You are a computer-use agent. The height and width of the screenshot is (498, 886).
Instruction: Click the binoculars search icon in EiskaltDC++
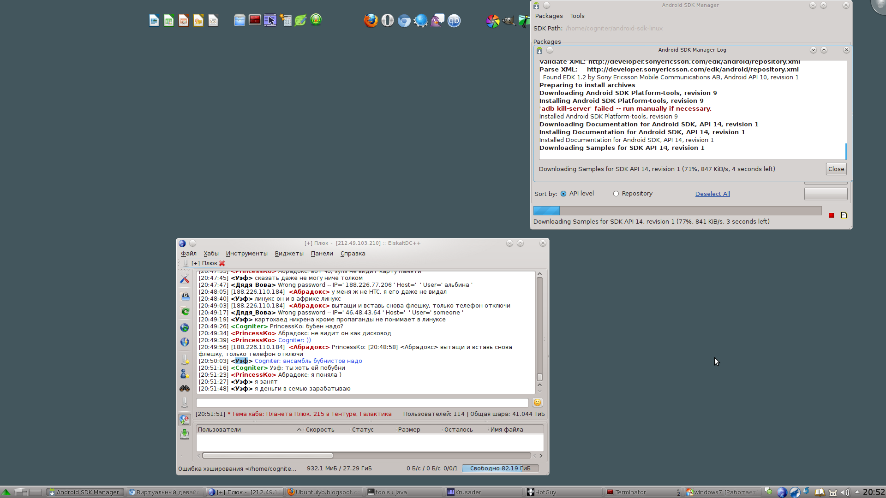tap(185, 388)
